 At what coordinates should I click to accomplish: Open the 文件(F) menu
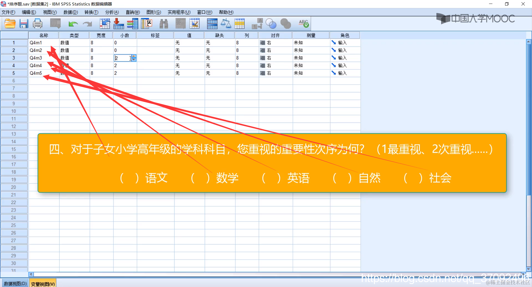pyautogui.click(x=8, y=12)
